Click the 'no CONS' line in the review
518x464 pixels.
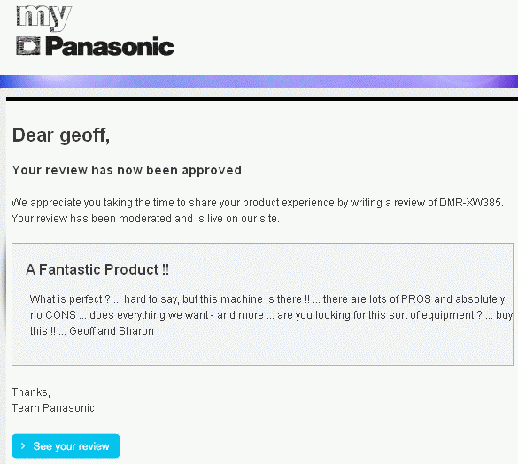(x=53, y=315)
